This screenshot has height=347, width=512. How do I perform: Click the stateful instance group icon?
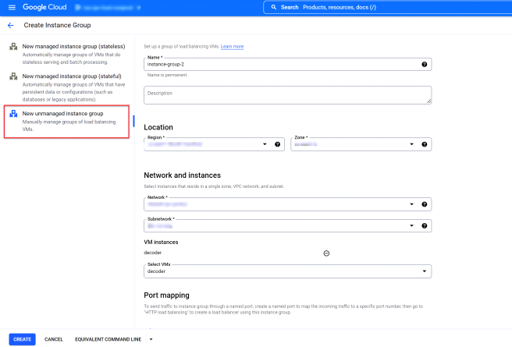pyautogui.click(x=13, y=76)
